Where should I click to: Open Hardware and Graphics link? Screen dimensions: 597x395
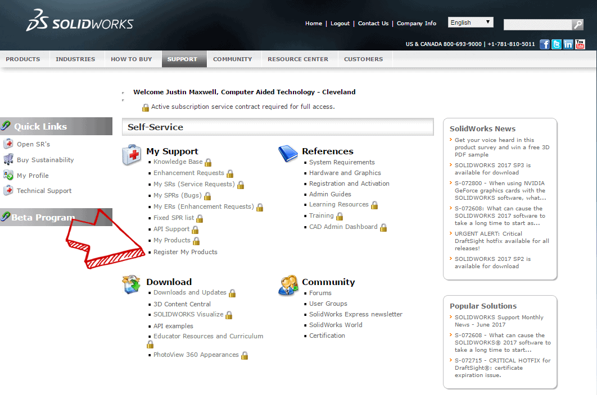pyautogui.click(x=345, y=173)
